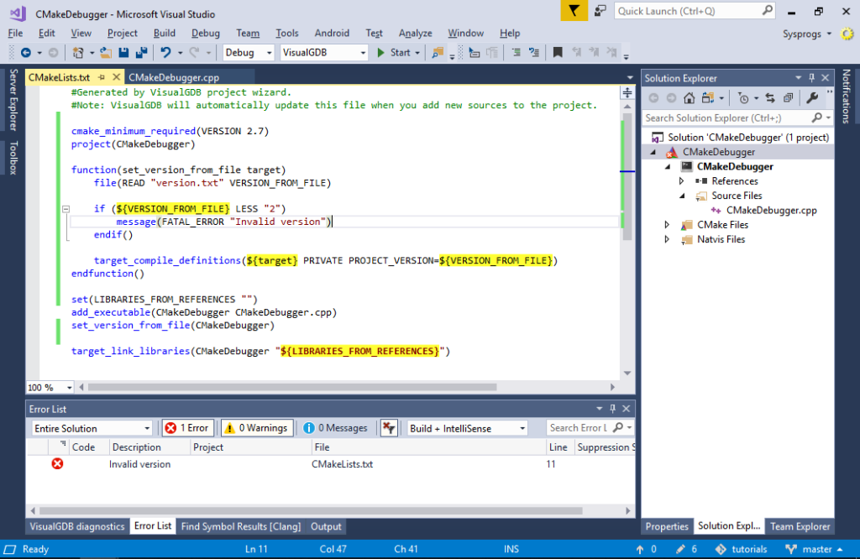Click the red error icon beside Invalid version

pyautogui.click(x=58, y=464)
